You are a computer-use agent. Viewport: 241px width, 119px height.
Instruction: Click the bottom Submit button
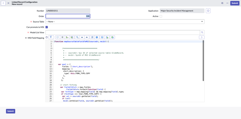coord(11,111)
